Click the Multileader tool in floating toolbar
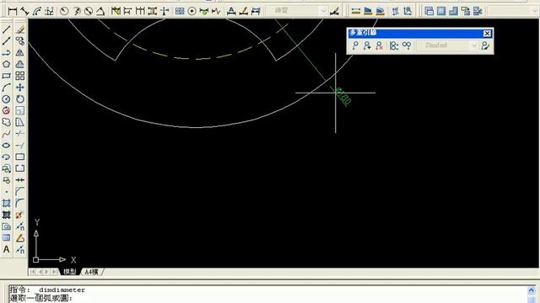This screenshot has width=540, height=303. pos(355,45)
